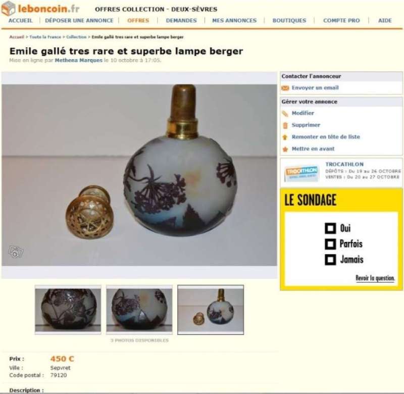Click the pencil icon next to Modifier
Screen dimensions: 404x394
(285, 113)
